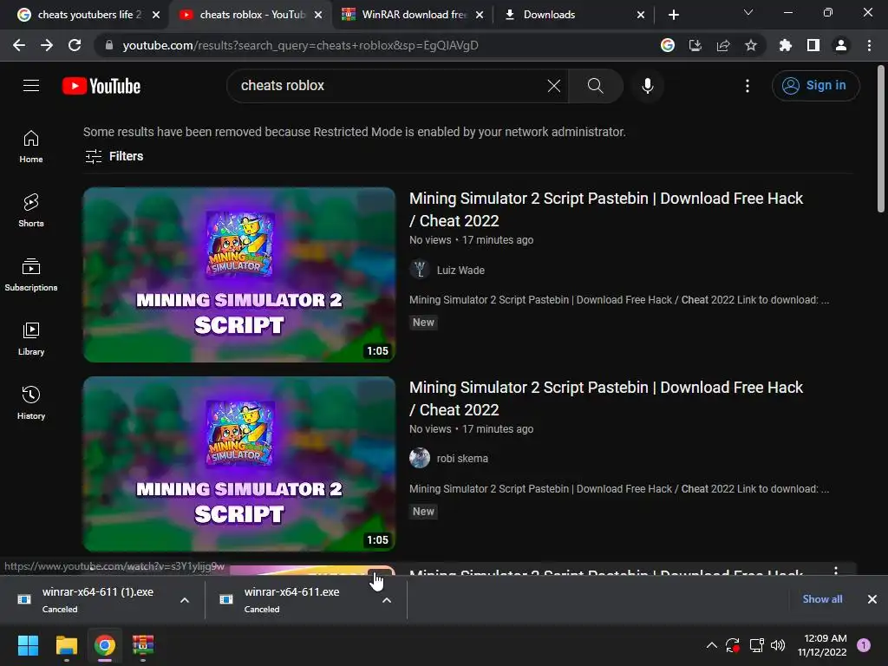This screenshot has height=666, width=888.
Task: Open File Explorer from taskbar
Action: 66,645
